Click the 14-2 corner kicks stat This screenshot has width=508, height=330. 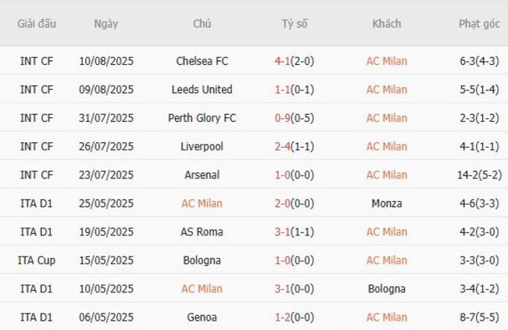[479, 174]
